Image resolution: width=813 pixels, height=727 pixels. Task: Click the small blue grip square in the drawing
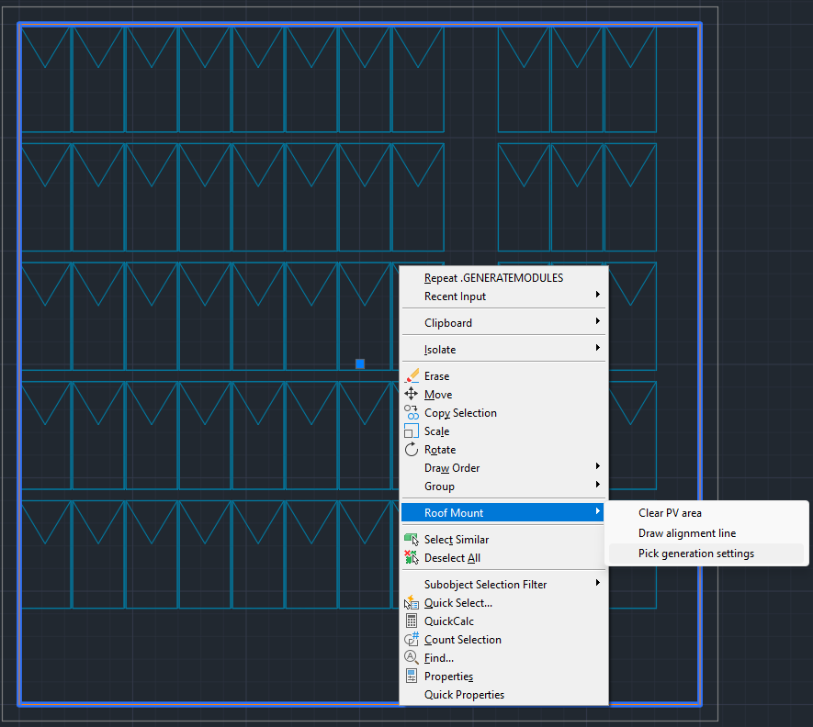359,363
